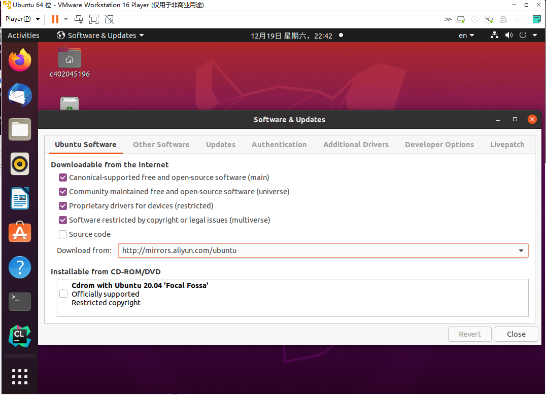Viewport: 546px width, 395px height.
Task: Click the VMware virtual hard disk status icon
Action: 461,19
